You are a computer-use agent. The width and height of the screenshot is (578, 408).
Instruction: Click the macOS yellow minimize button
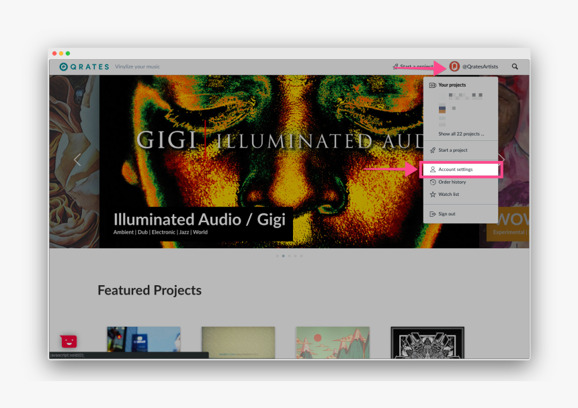pyautogui.click(x=61, y=53)
